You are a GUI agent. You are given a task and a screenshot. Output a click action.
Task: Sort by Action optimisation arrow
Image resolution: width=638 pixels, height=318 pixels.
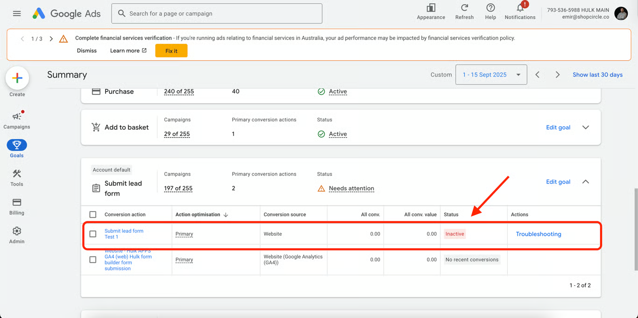tap(226, 215)
